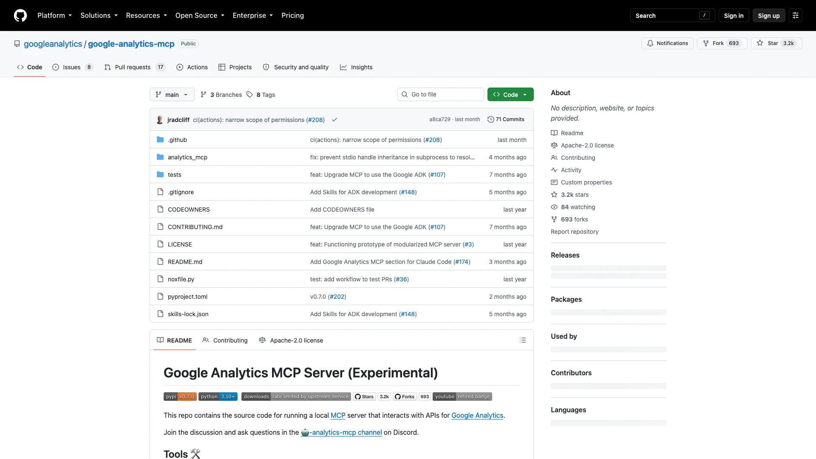
Task: Open the green Code dropdown
Action: 510,94
